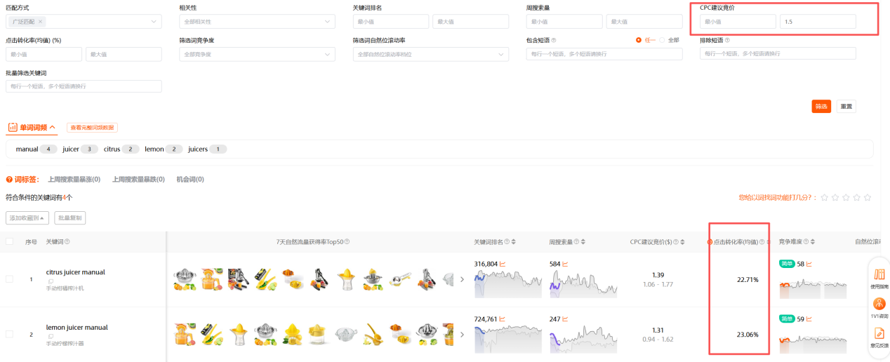Click trend chart icon next to 316,804 rank
Screen dimensions: 890x362
(x=503, y=264)
